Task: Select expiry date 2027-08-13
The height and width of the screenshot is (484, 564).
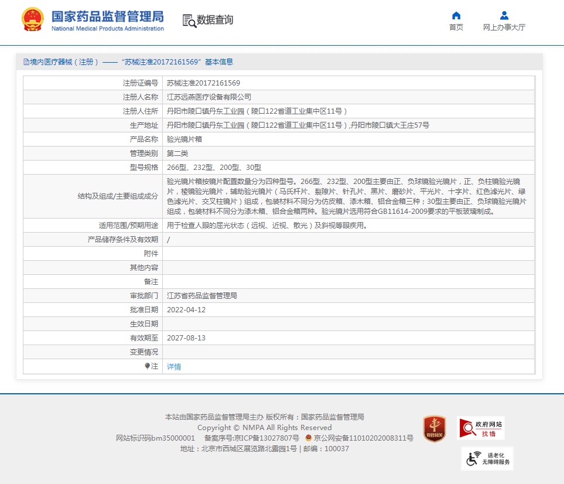Action: click(x=186, y=338)
